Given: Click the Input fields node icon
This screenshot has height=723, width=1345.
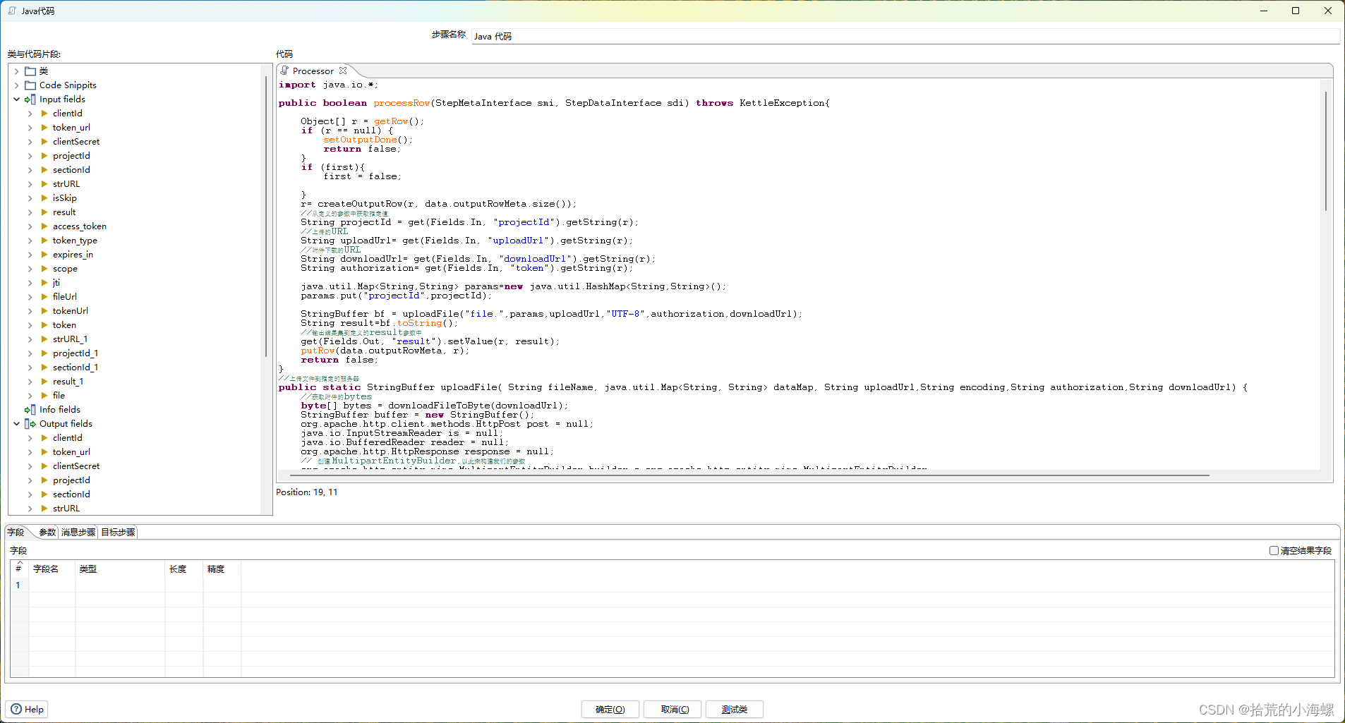Looking at the screenshot, I should click(x=30, y=99).
